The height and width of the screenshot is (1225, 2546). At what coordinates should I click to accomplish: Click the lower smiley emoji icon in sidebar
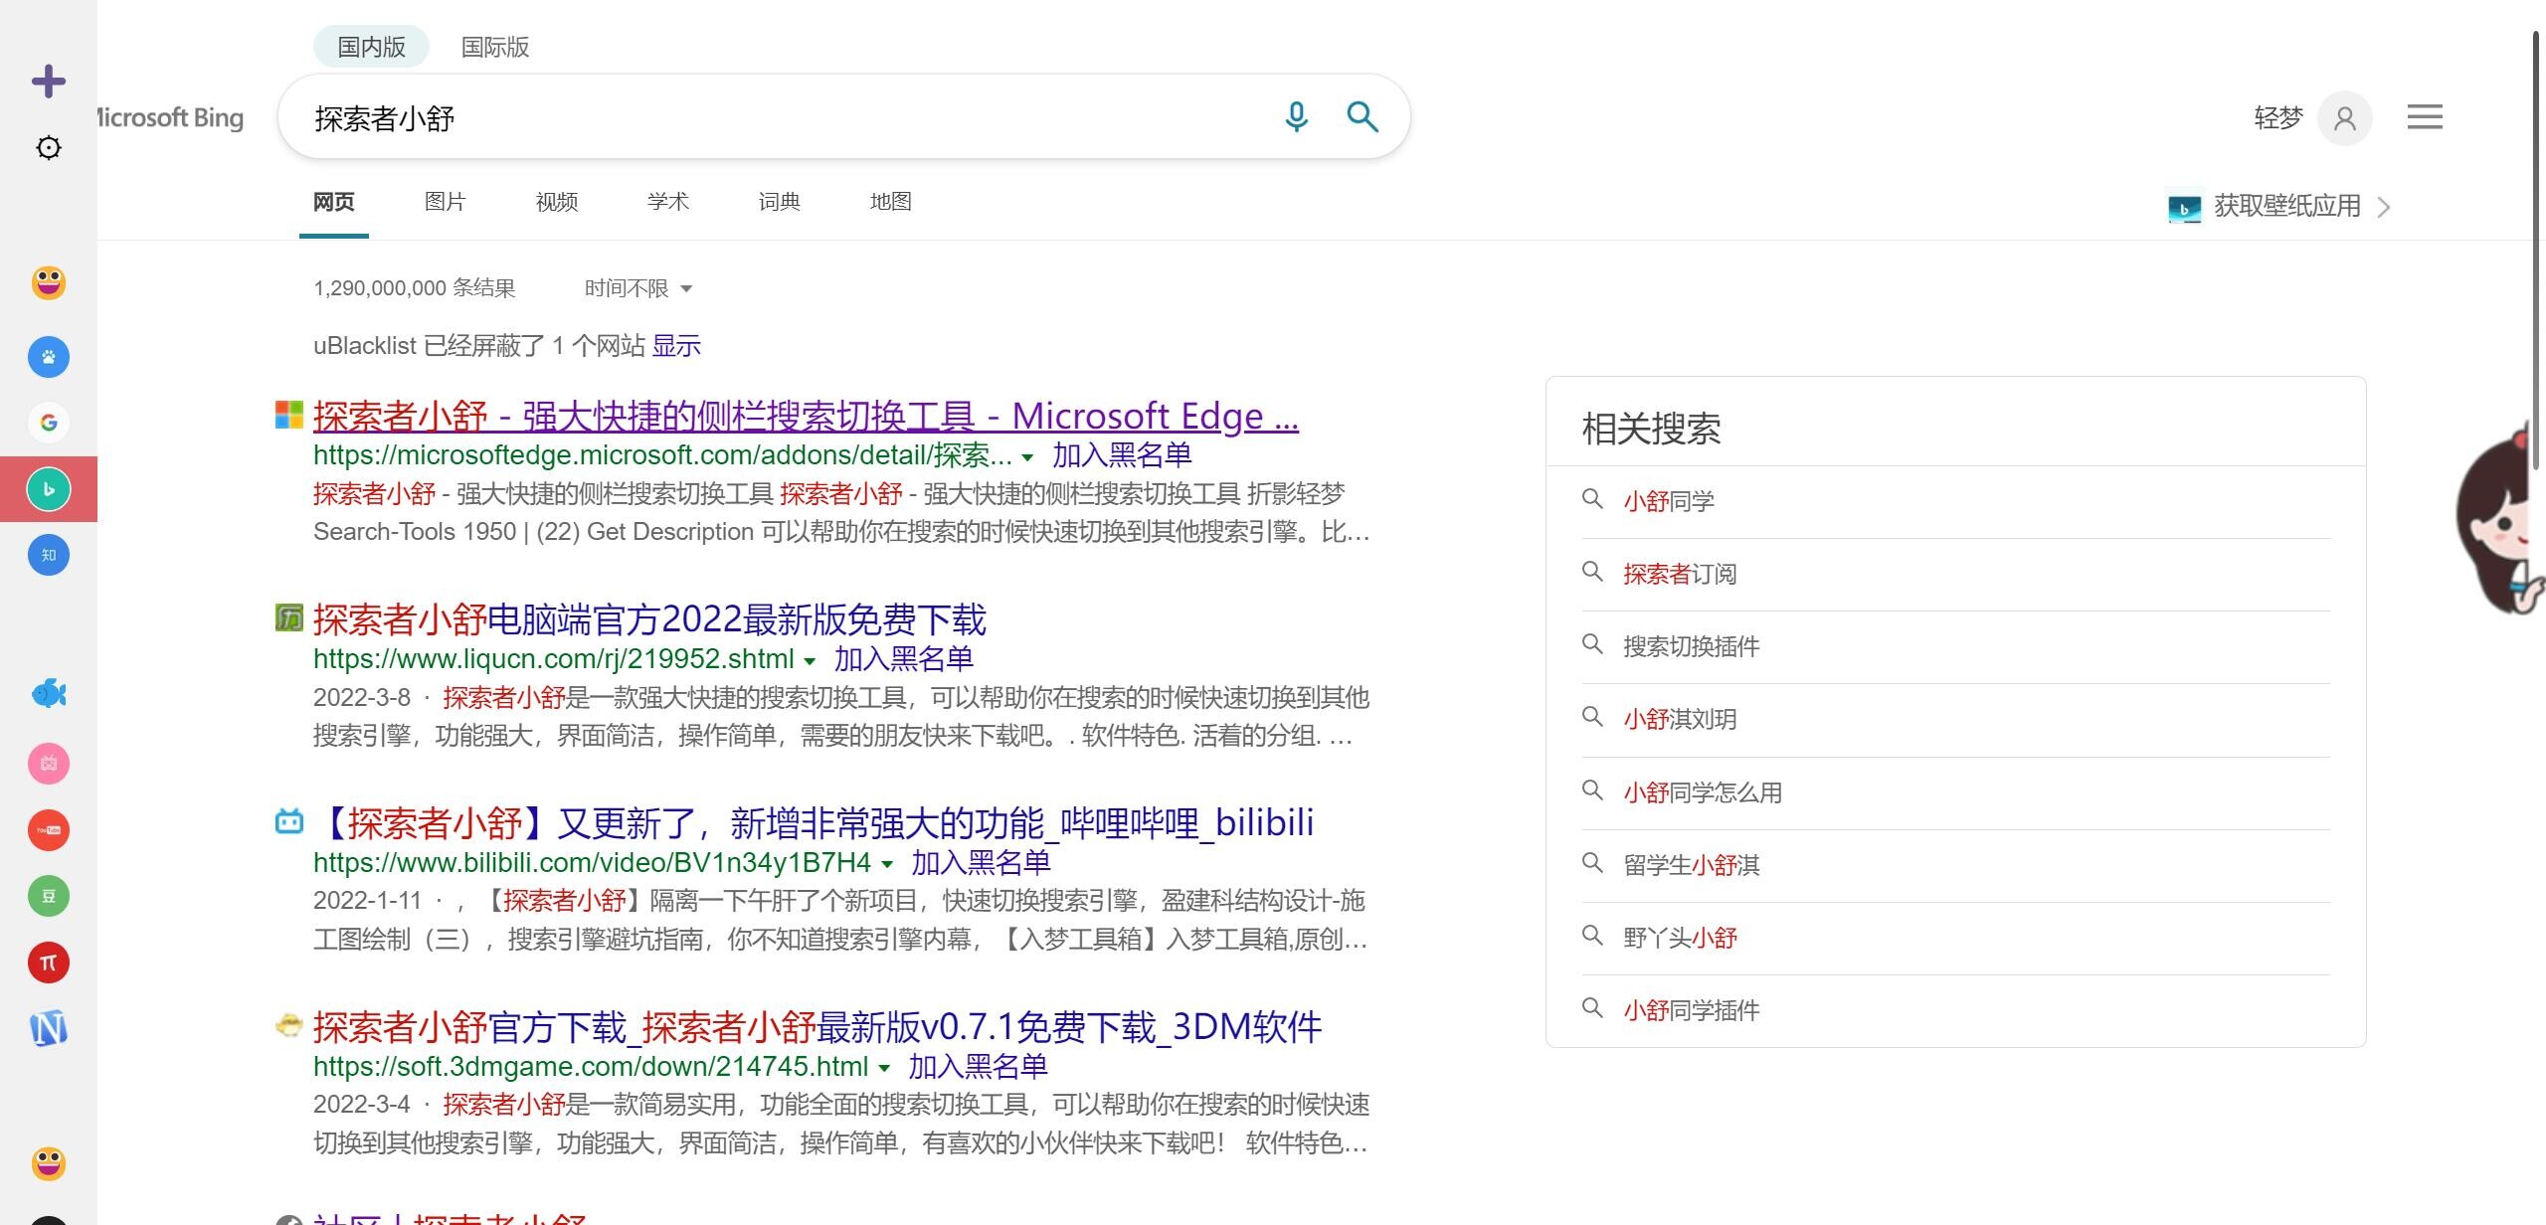(49, 1163)
